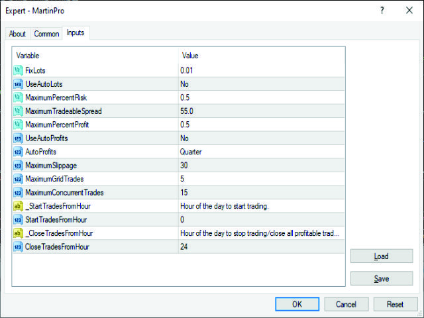
Task: Click the MaximumSlippage integer icon
Action: [18, 166]
